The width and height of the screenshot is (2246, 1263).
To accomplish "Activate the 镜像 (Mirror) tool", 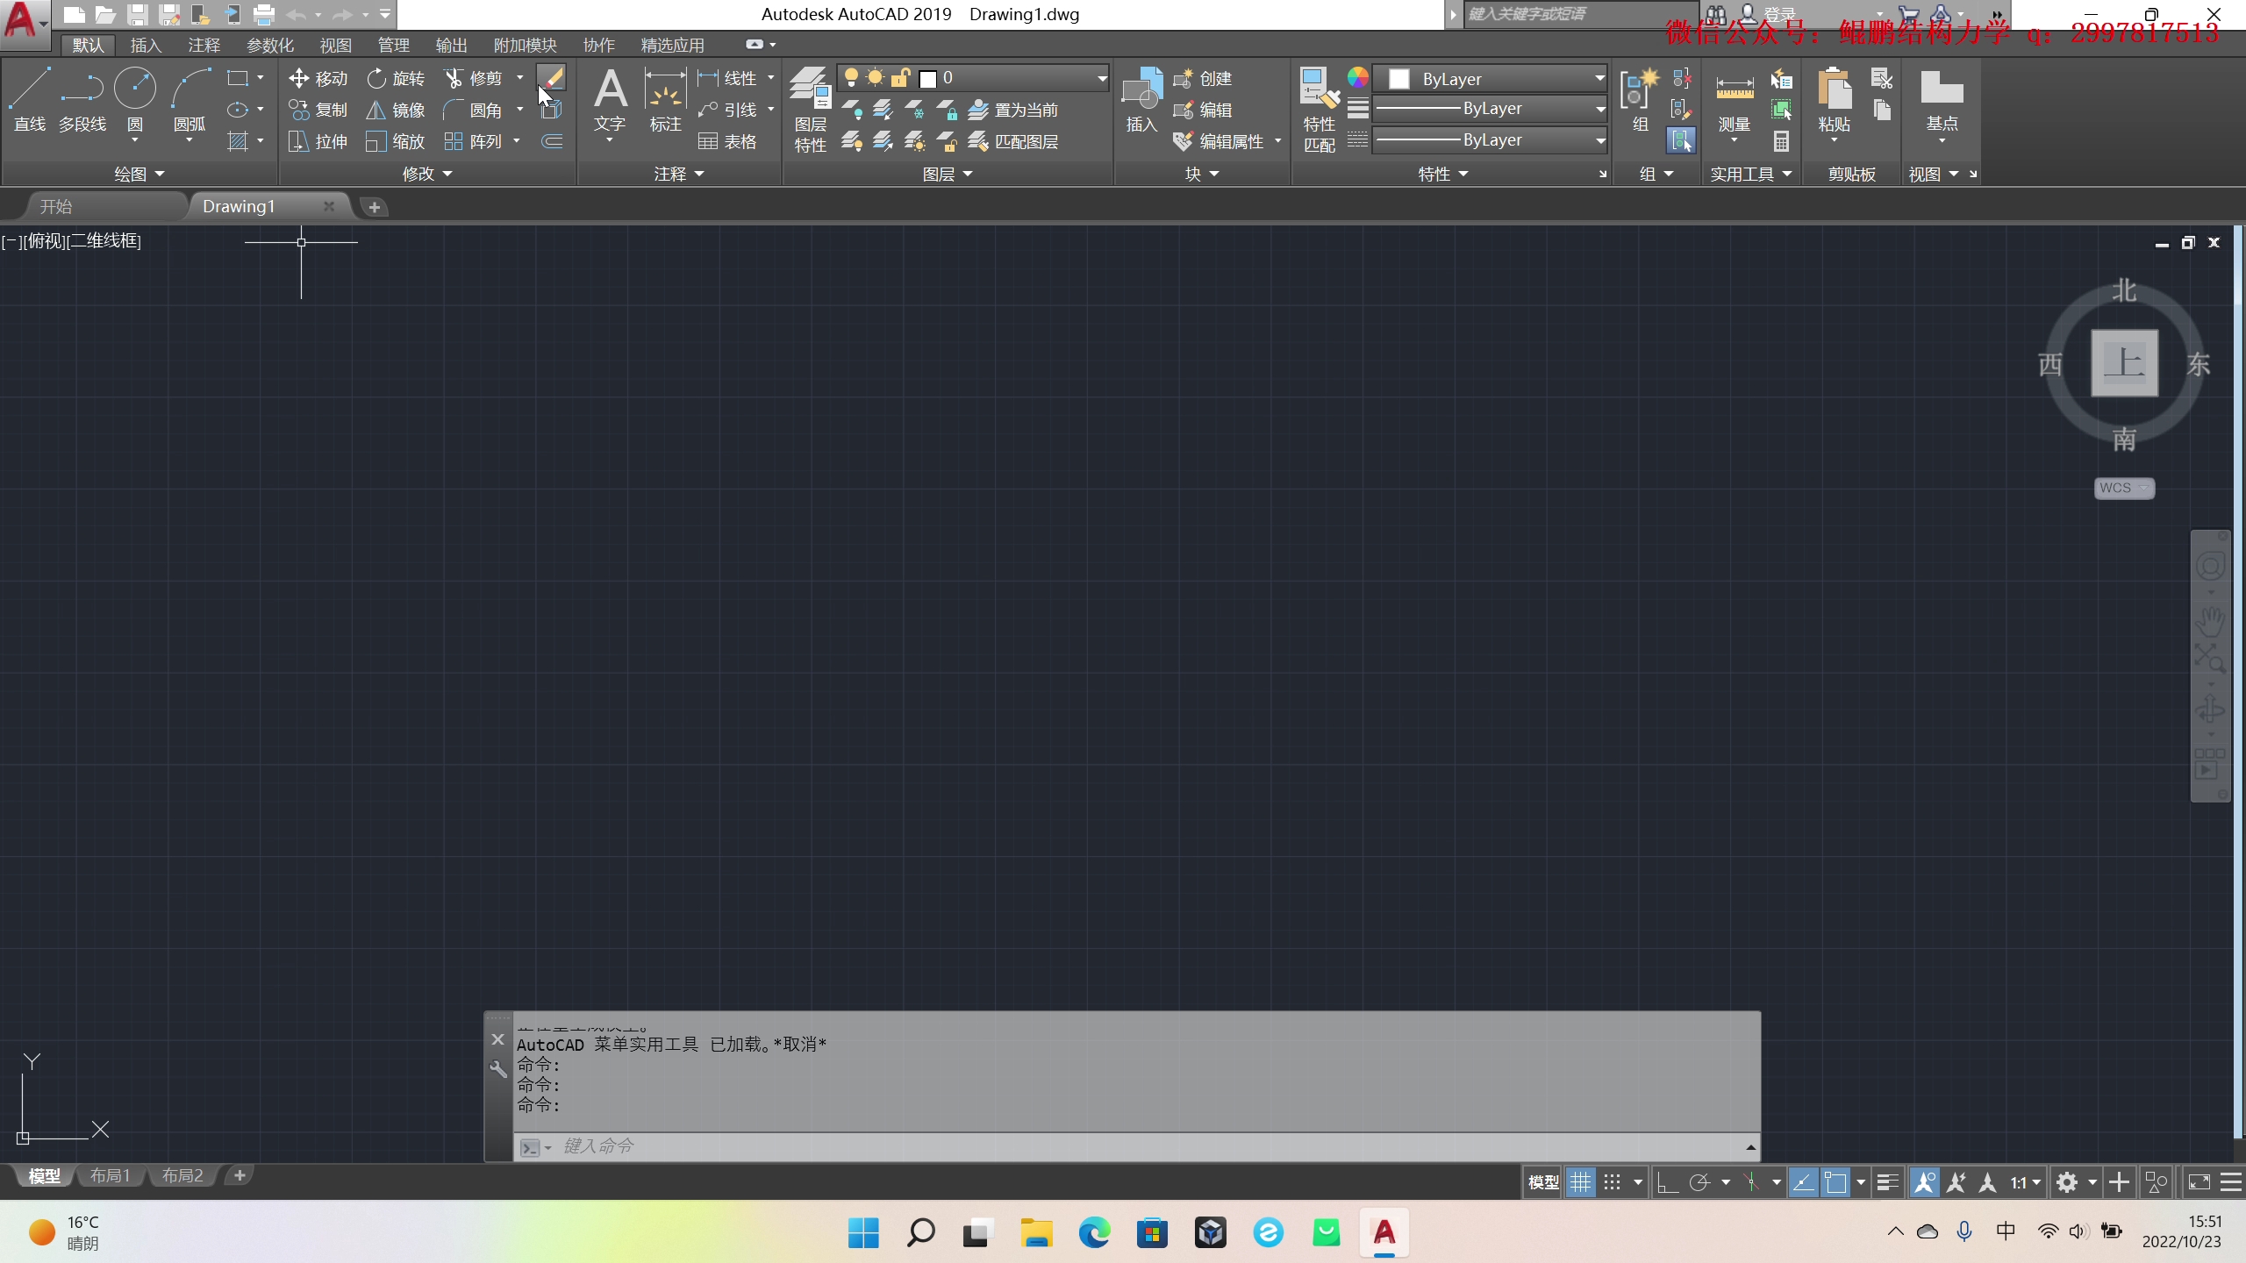I will point(396,110).
